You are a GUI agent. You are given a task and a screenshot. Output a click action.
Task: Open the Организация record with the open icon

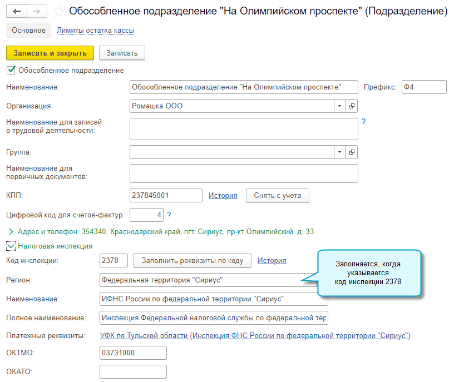click(x=352, y=106)
